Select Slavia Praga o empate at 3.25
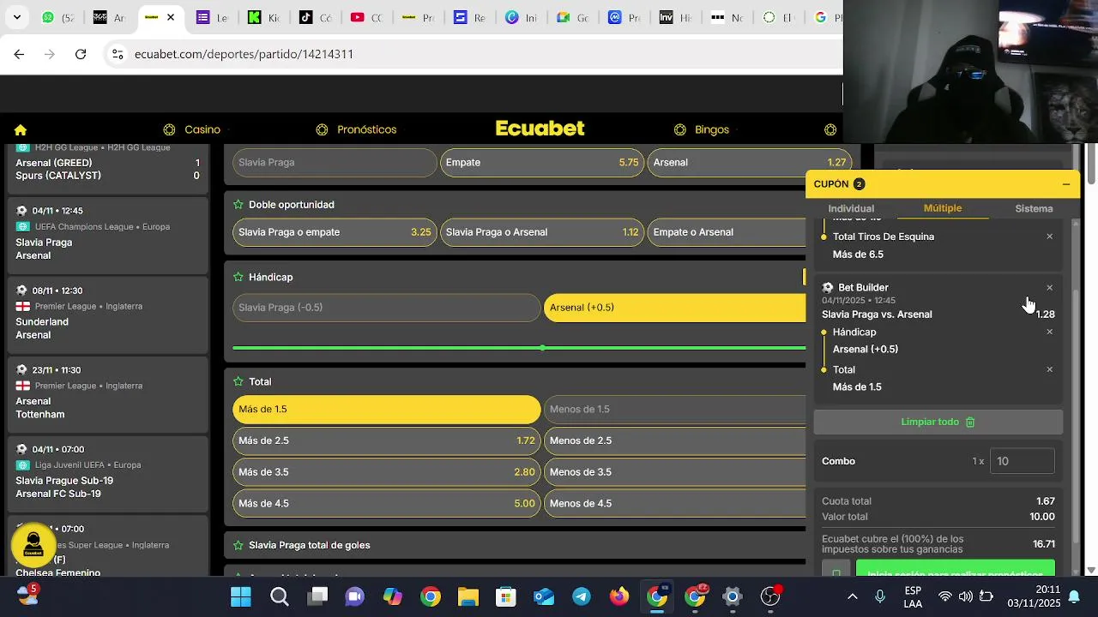 (x=335, y=232)
